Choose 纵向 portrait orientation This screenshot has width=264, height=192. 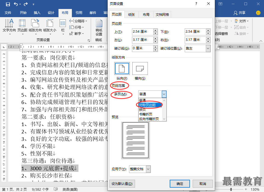pos(122,68)
